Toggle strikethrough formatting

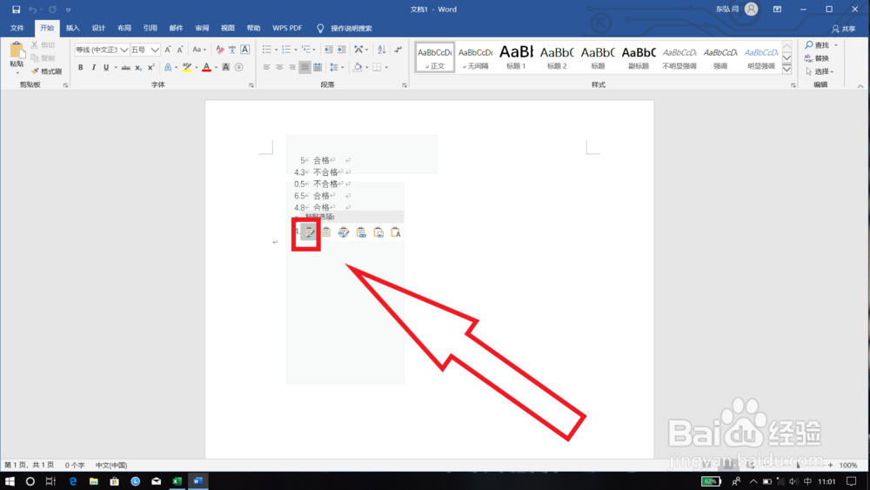click(126, 68)
